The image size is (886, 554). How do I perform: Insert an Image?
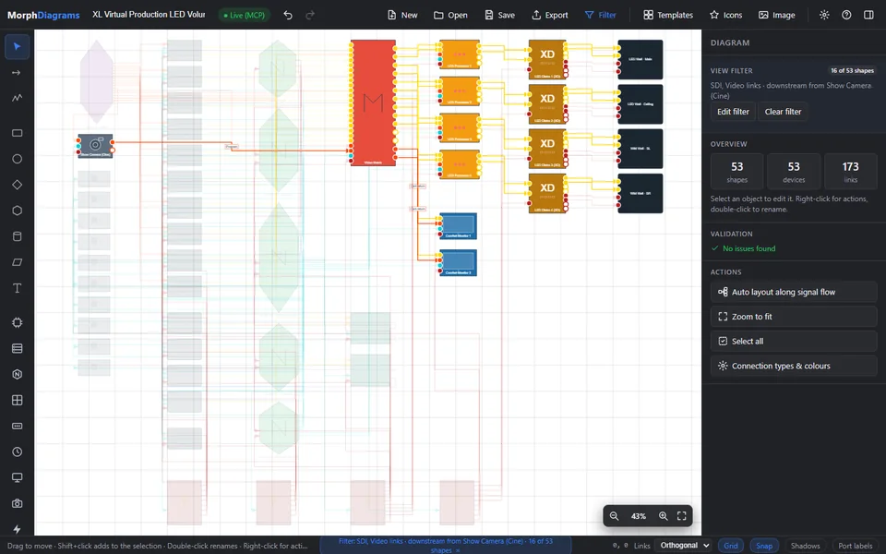pos(777,16)
